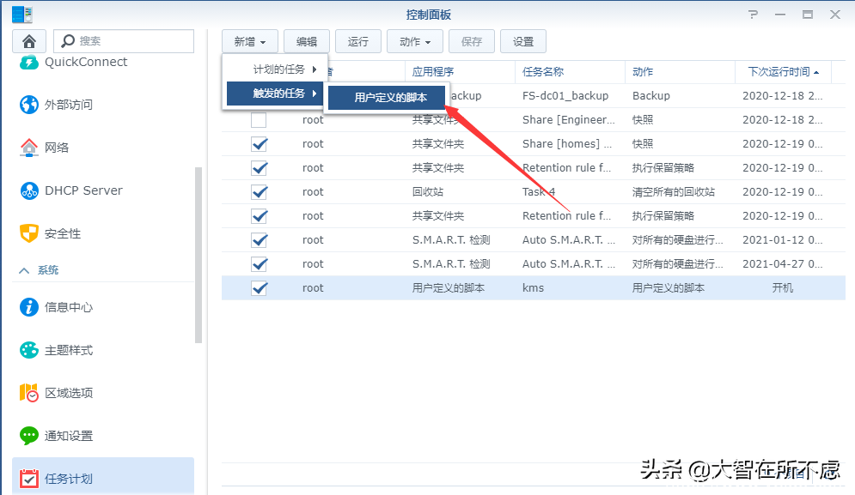
Task: Select 任务计划 in sidebar
Action: (104, 477)
